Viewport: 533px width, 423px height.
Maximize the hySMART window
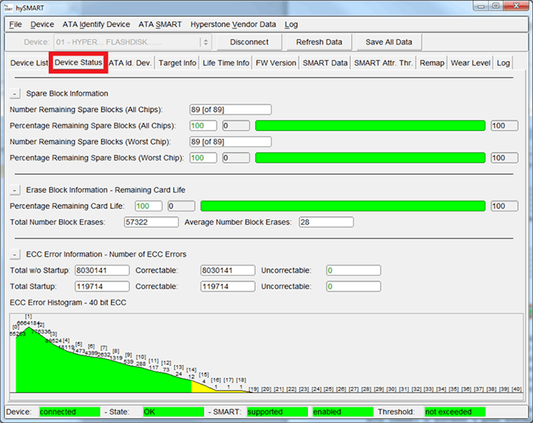coord(496,6)
